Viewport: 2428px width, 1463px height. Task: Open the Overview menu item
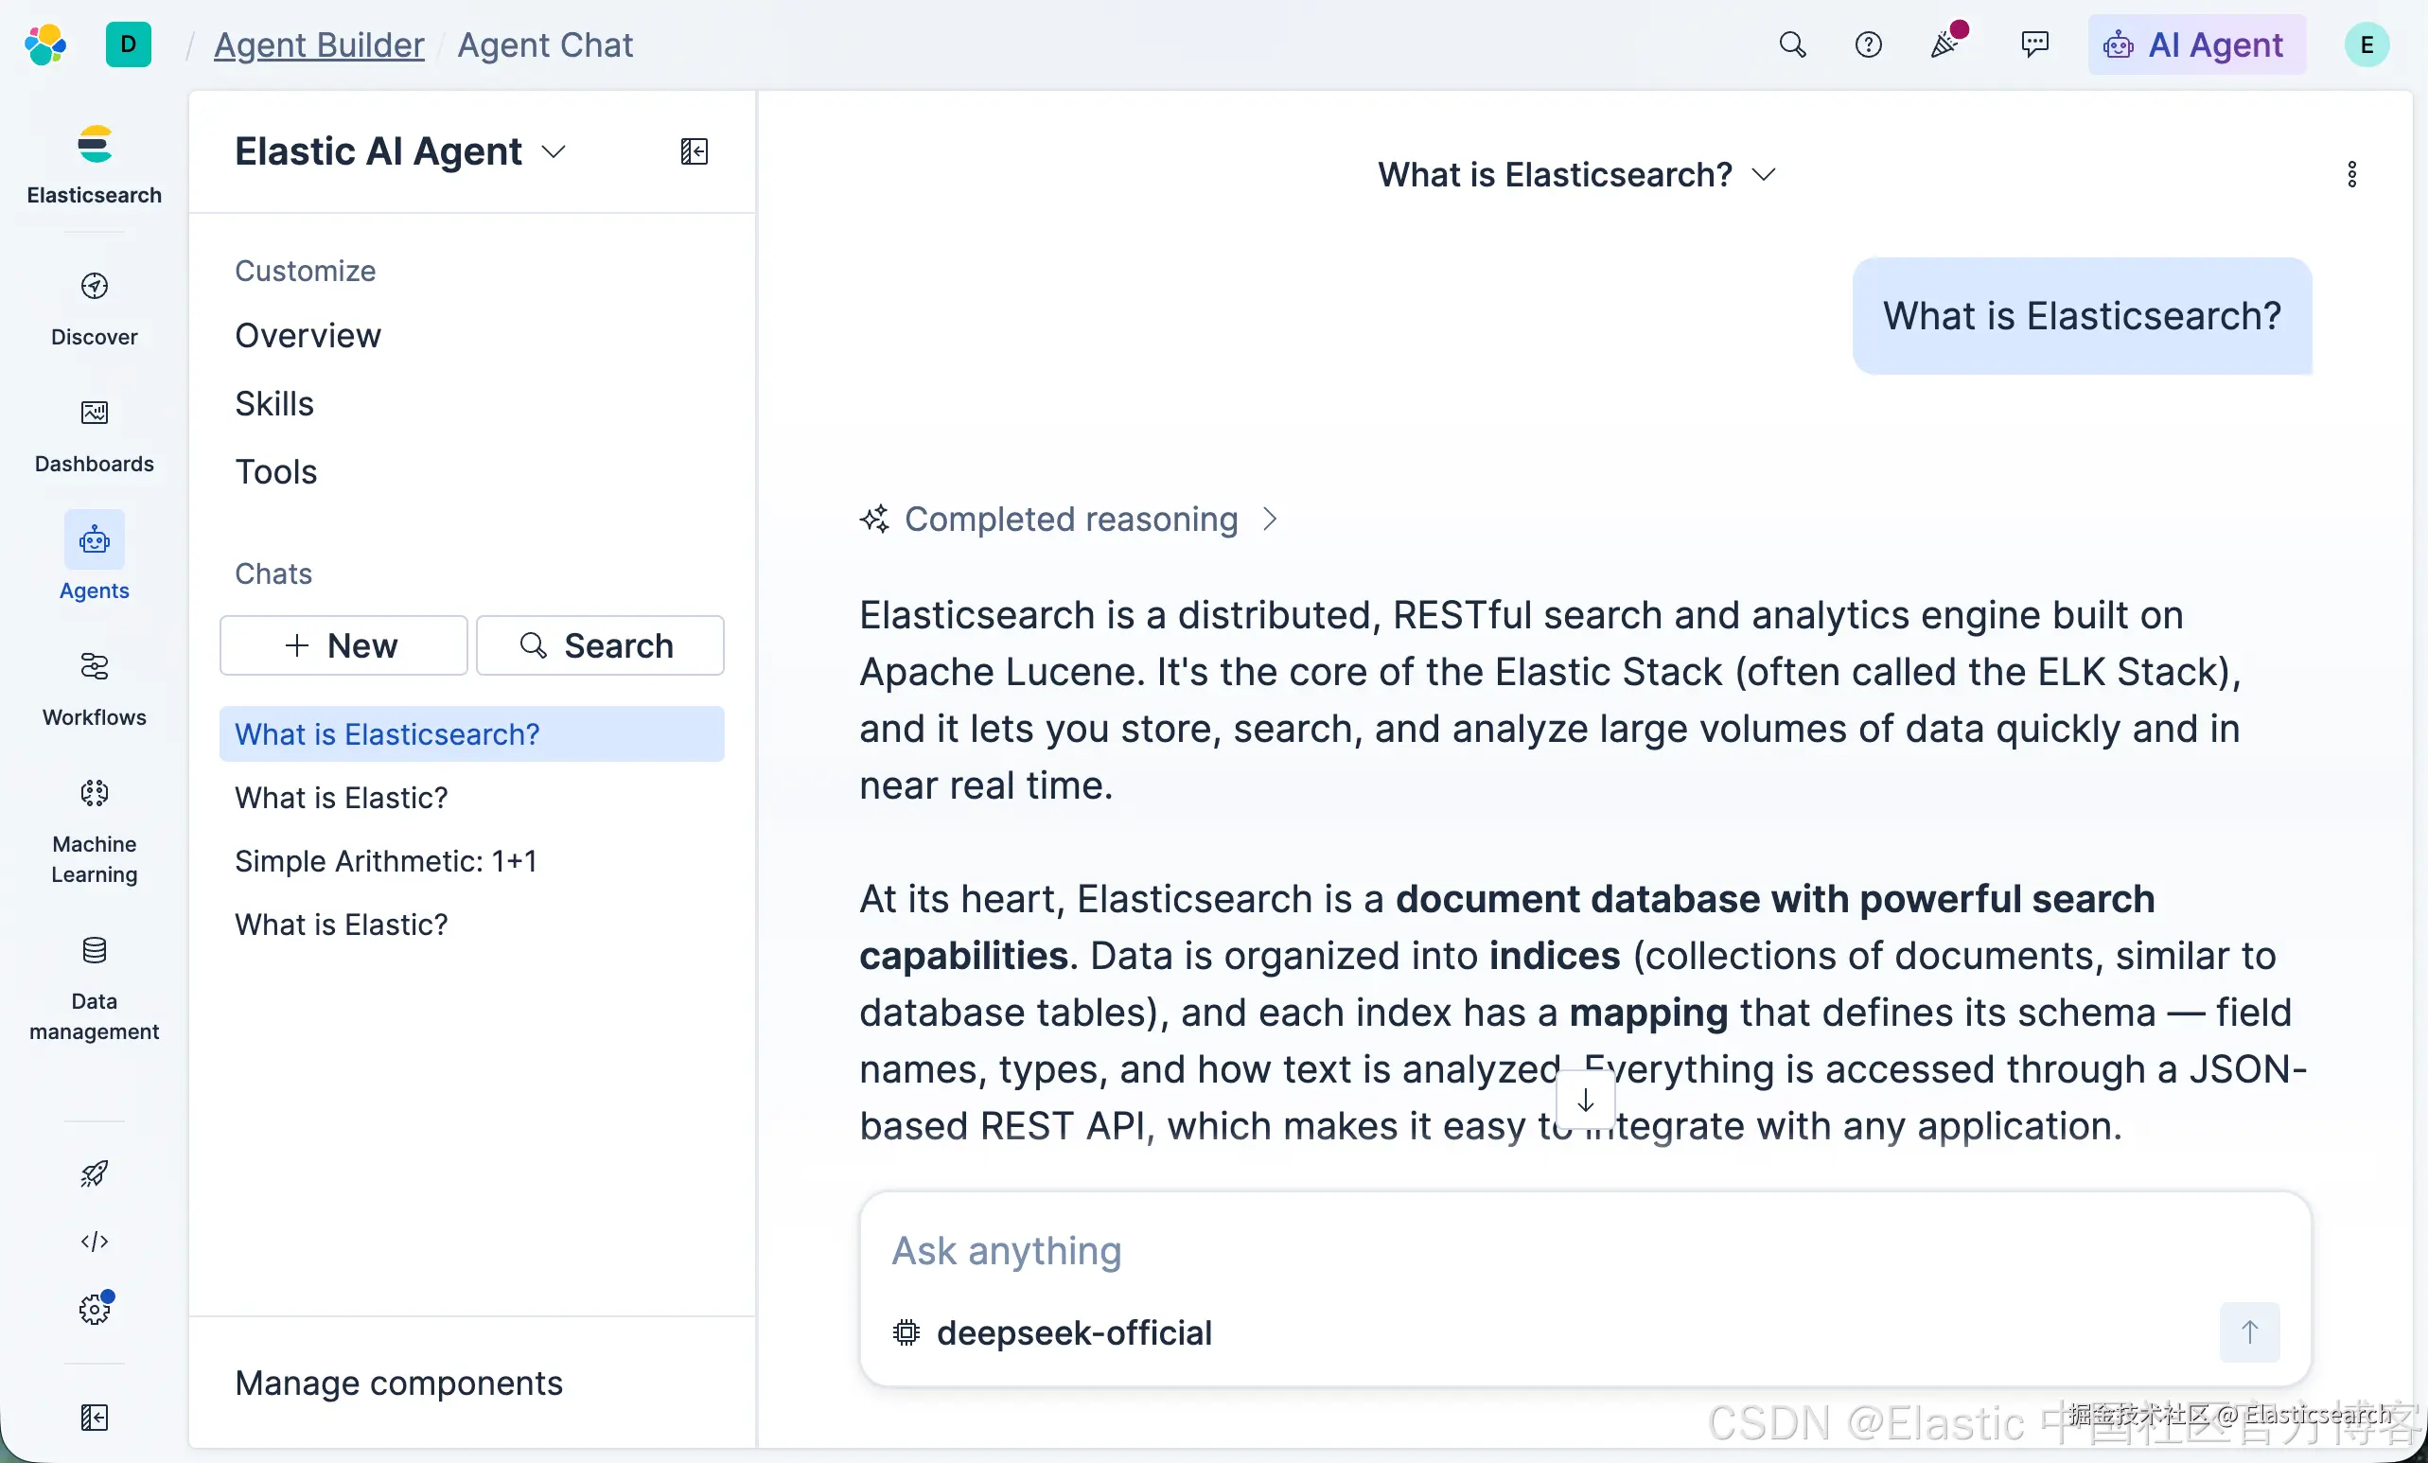(x=308, y=335)
